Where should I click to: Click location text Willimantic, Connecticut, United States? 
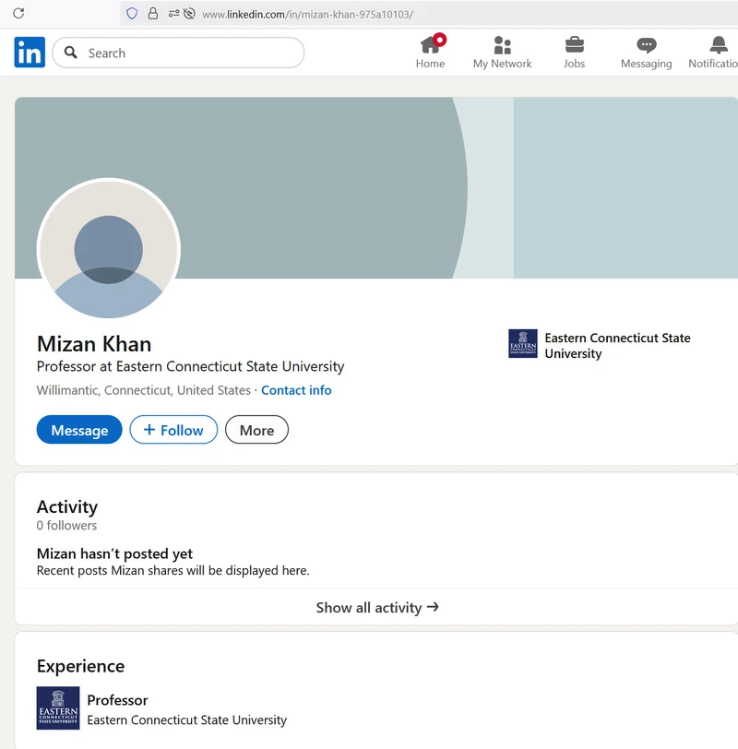tap(143, 390)
